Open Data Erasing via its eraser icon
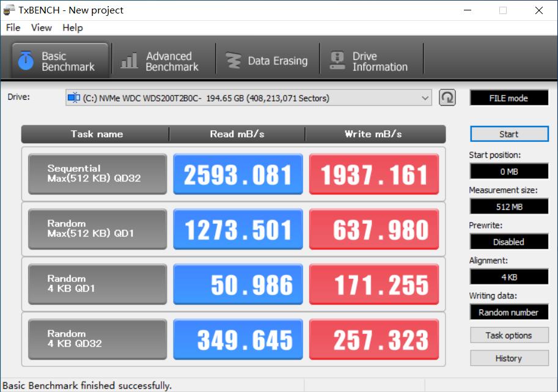This screenshot has height=392, width=558. pos(232,60)
